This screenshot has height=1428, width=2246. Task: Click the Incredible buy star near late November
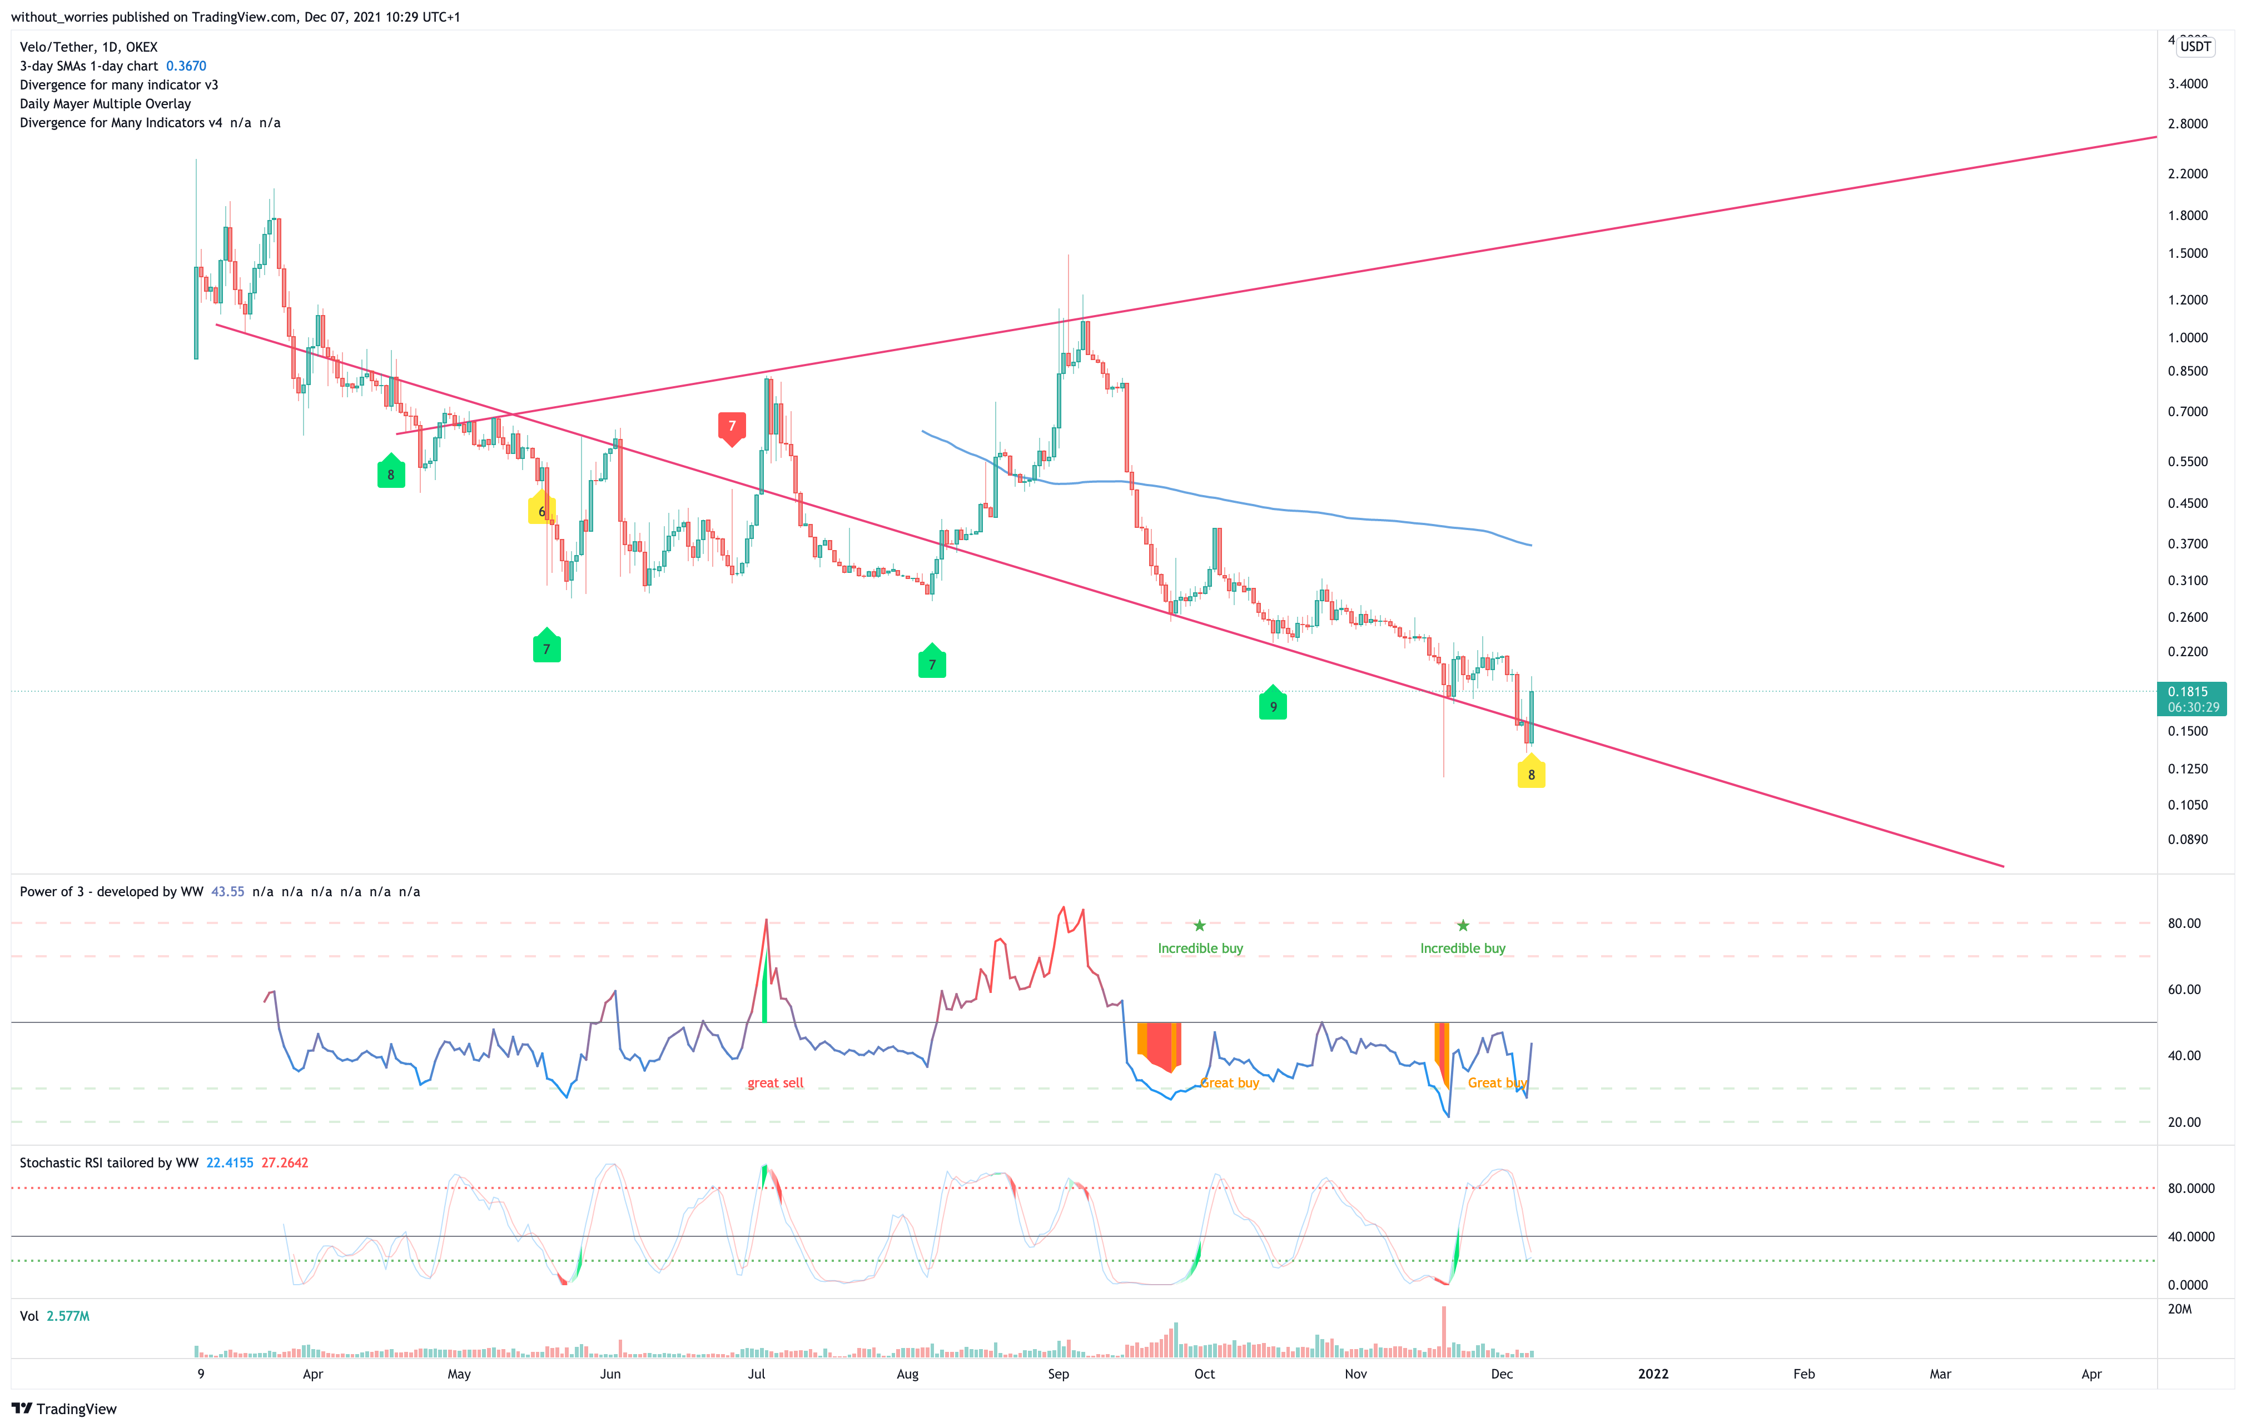(x=1463, y=926)
